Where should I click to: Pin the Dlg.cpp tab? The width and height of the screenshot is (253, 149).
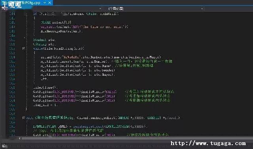point(45,3)
